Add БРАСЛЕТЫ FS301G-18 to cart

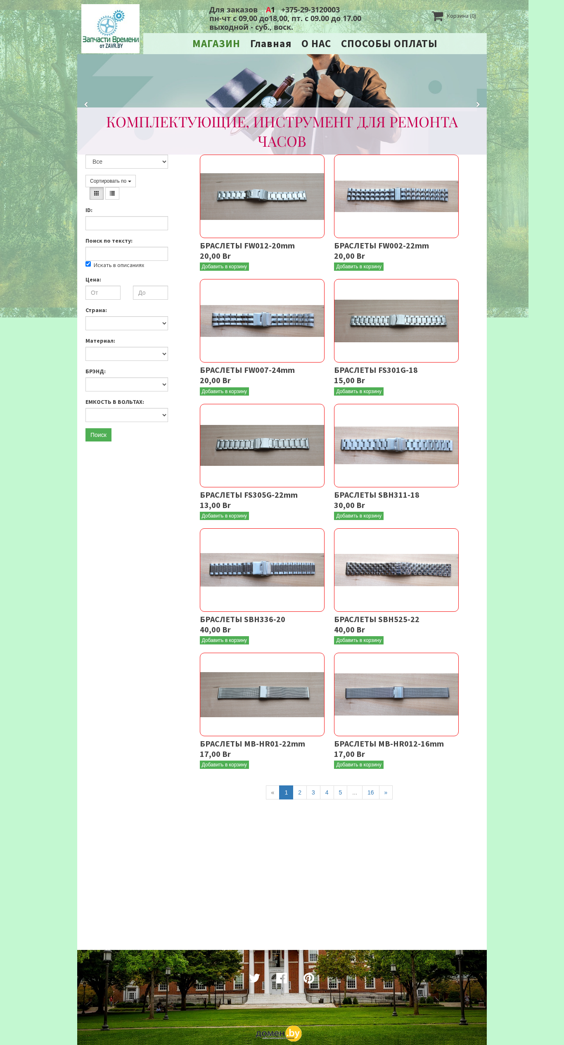click(359, 391)
